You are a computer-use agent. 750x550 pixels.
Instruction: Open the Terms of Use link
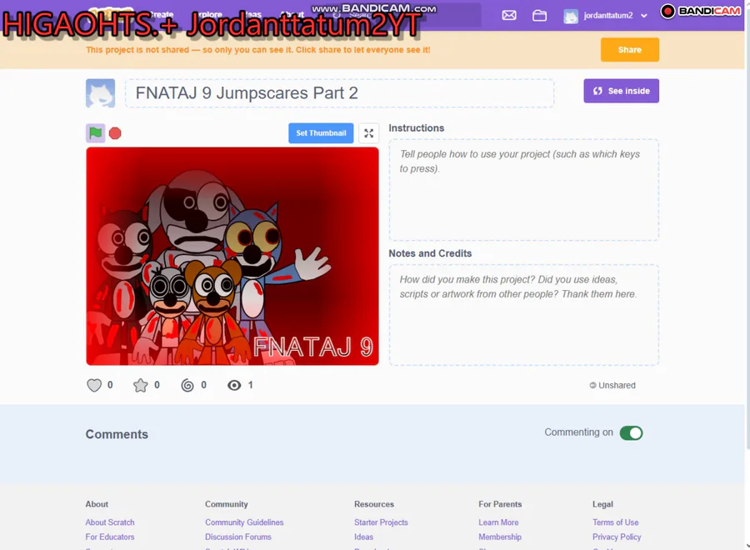pyautogui.click(x=616, y=522)
